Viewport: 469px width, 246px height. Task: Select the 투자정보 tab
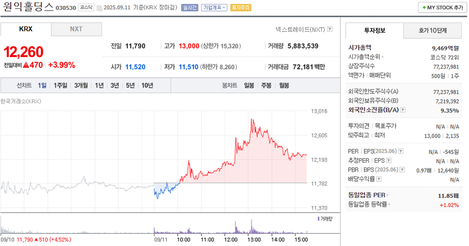pos(375,31)
